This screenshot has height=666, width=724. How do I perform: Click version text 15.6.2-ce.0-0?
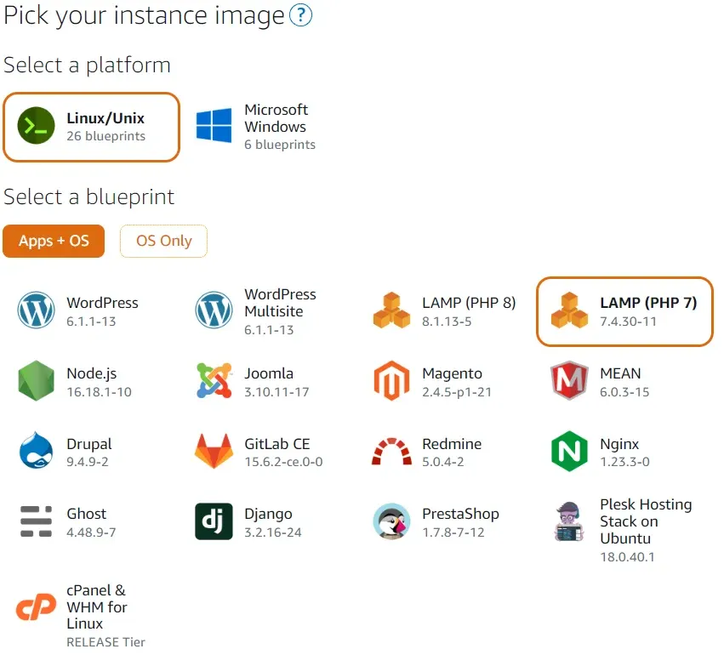(x=283, y=462)
